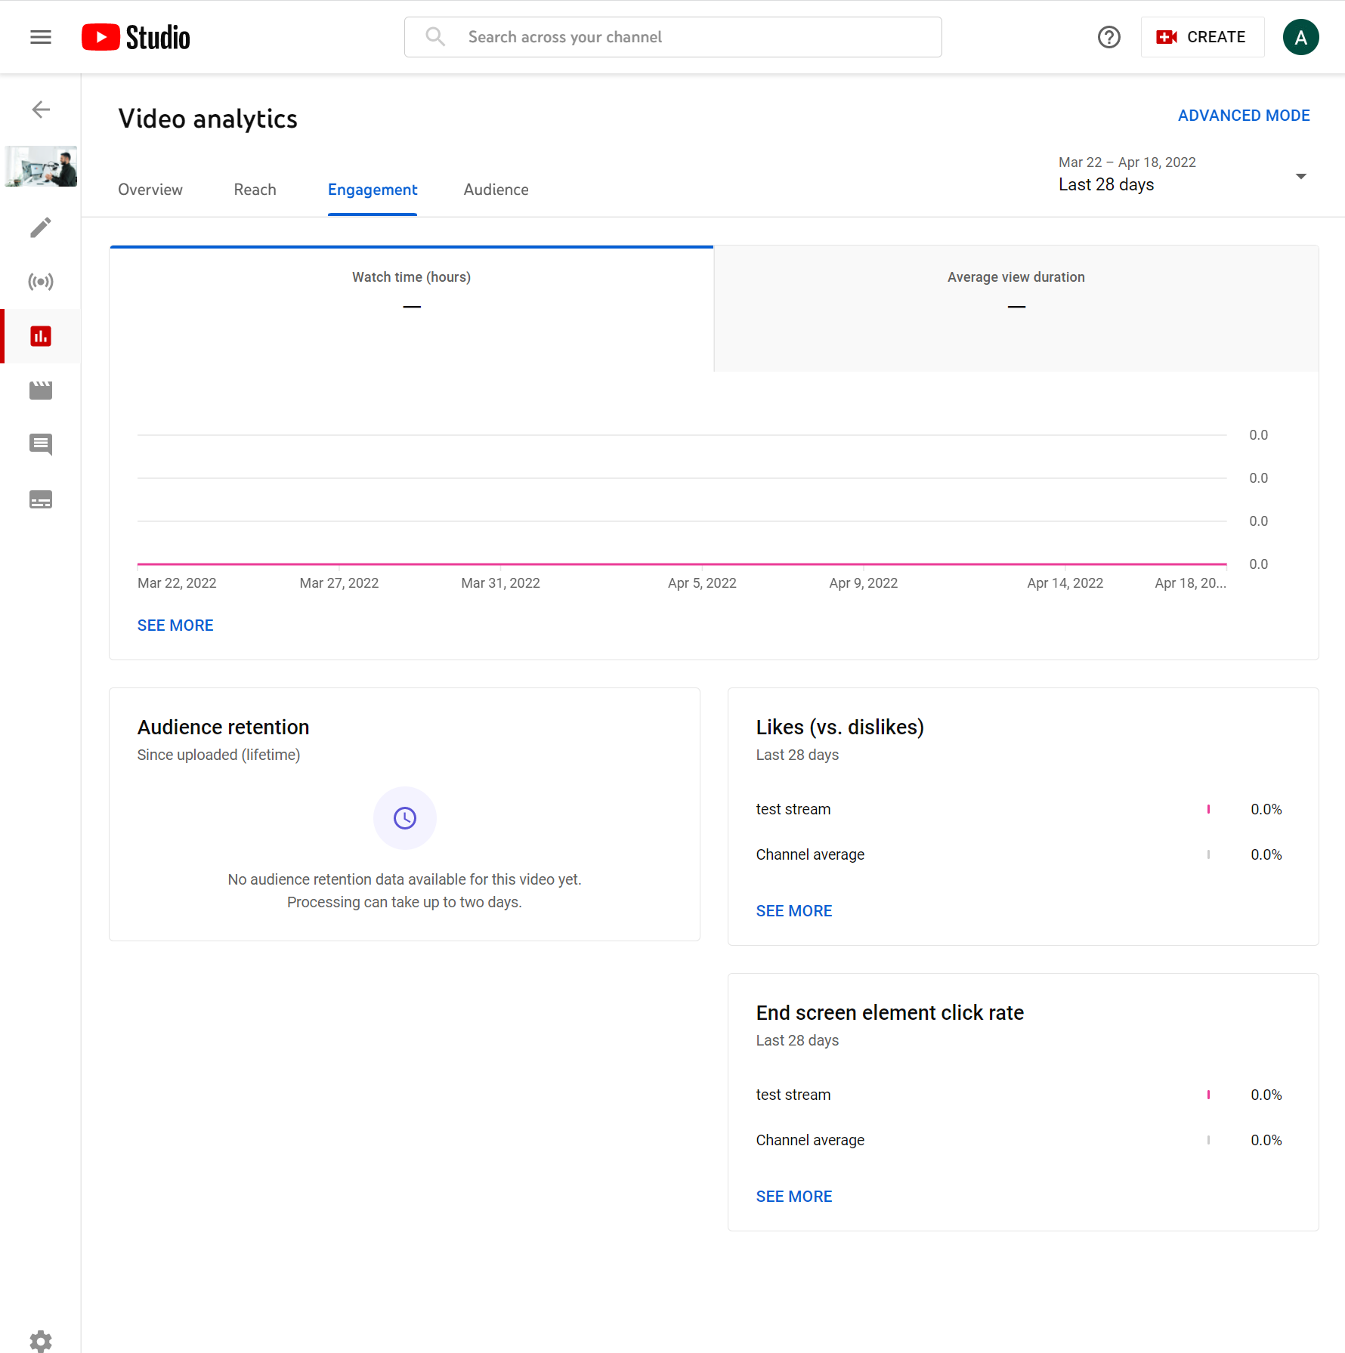This screenshot has width=1345, height=1353.
Task: Click the Audience retention heading
Action: click(x=224, y=727)
